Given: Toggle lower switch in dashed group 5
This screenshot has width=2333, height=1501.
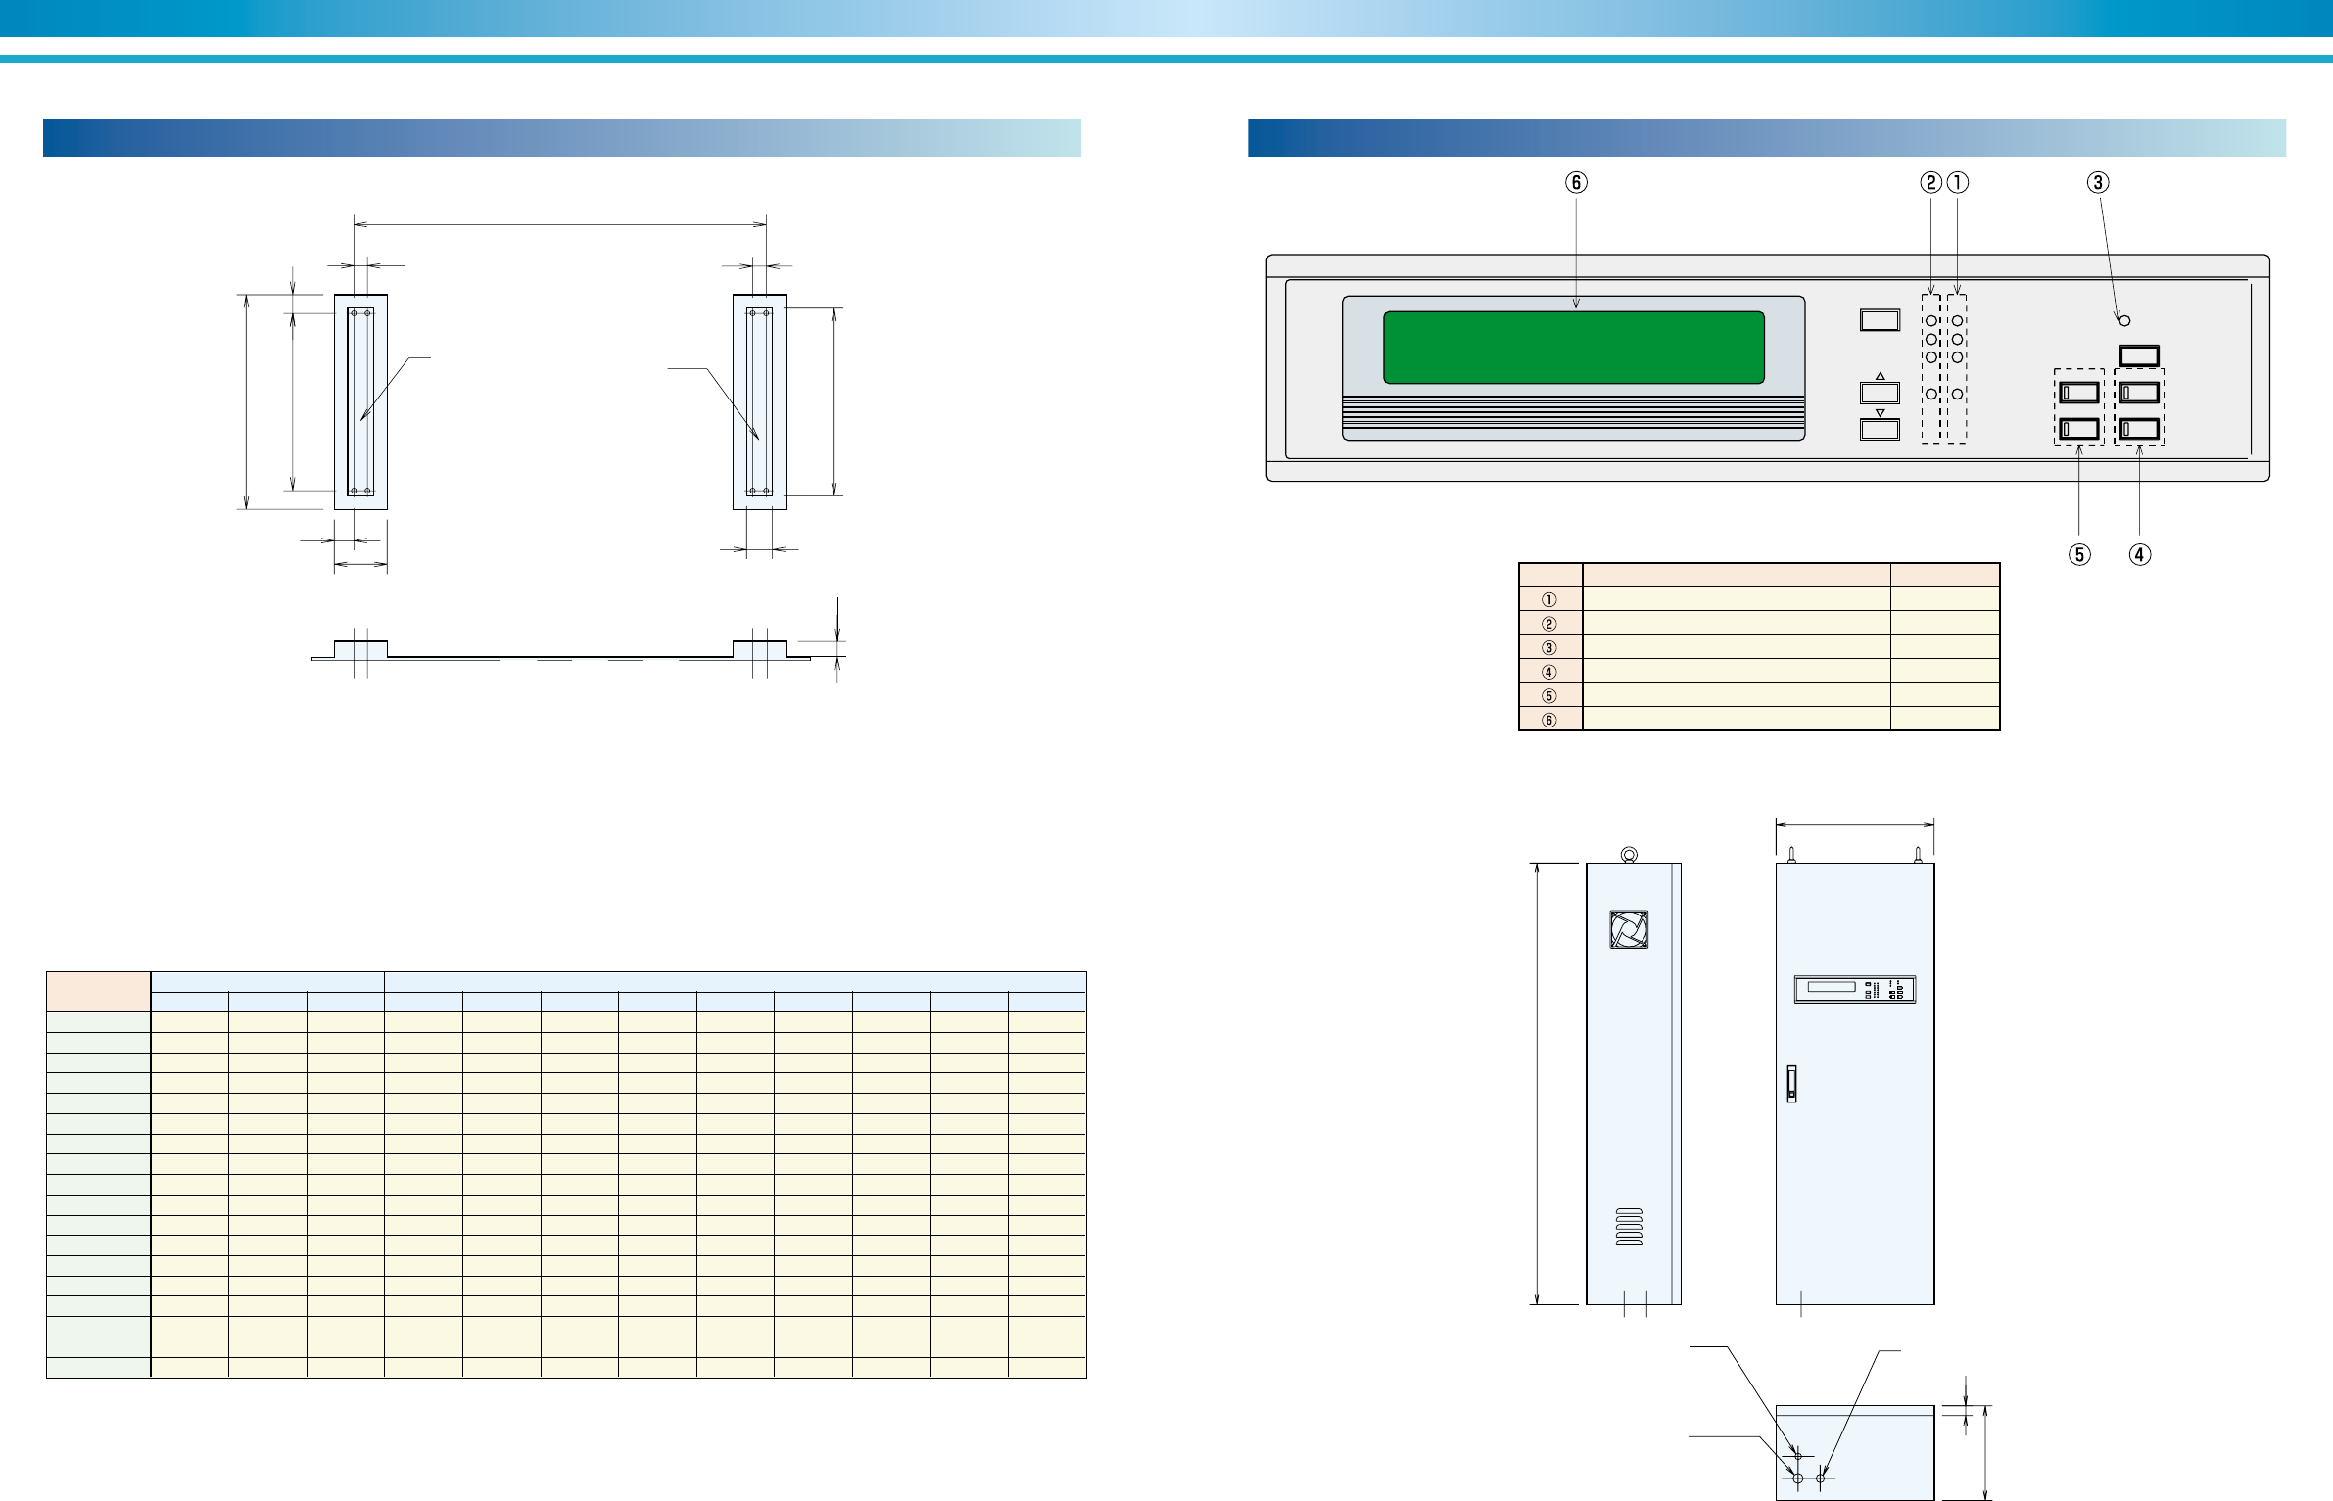Looking at the screenshot, I should 2079,428.
